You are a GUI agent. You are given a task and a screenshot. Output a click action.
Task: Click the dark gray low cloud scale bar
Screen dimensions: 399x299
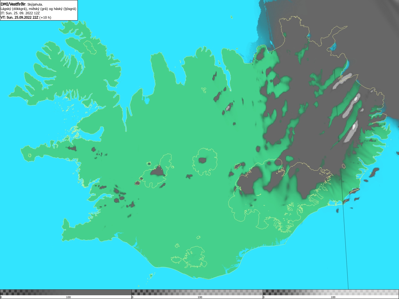pyautogui.click(x=66, y=292)
